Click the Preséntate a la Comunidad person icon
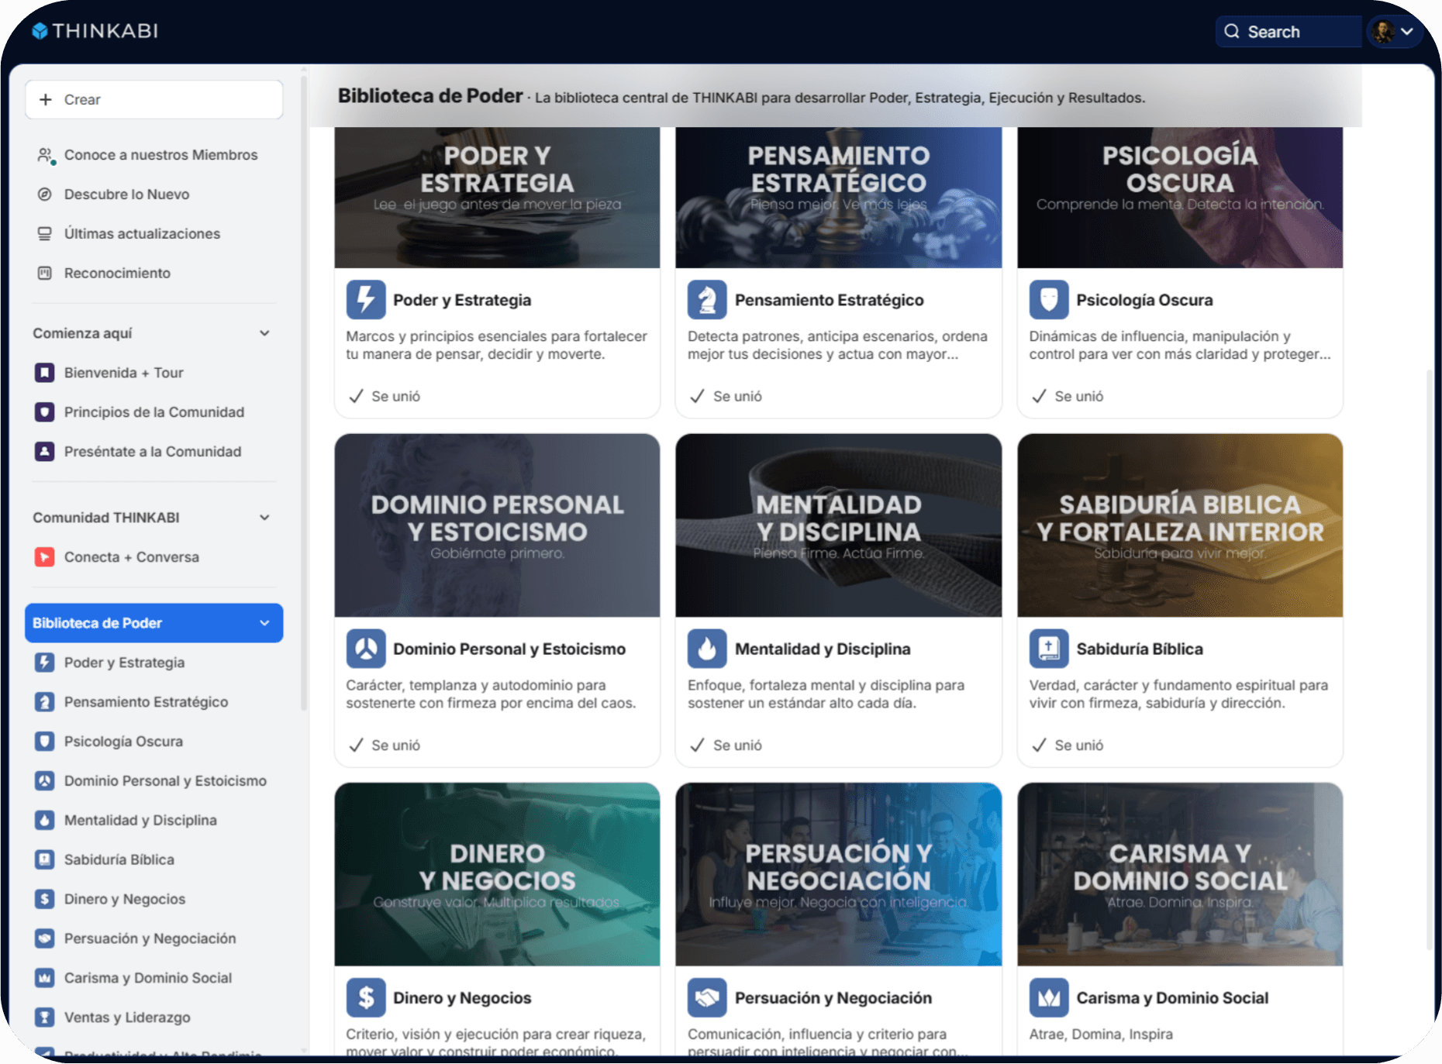This screenshot has height=1064, width=1442. coord(45,452)
